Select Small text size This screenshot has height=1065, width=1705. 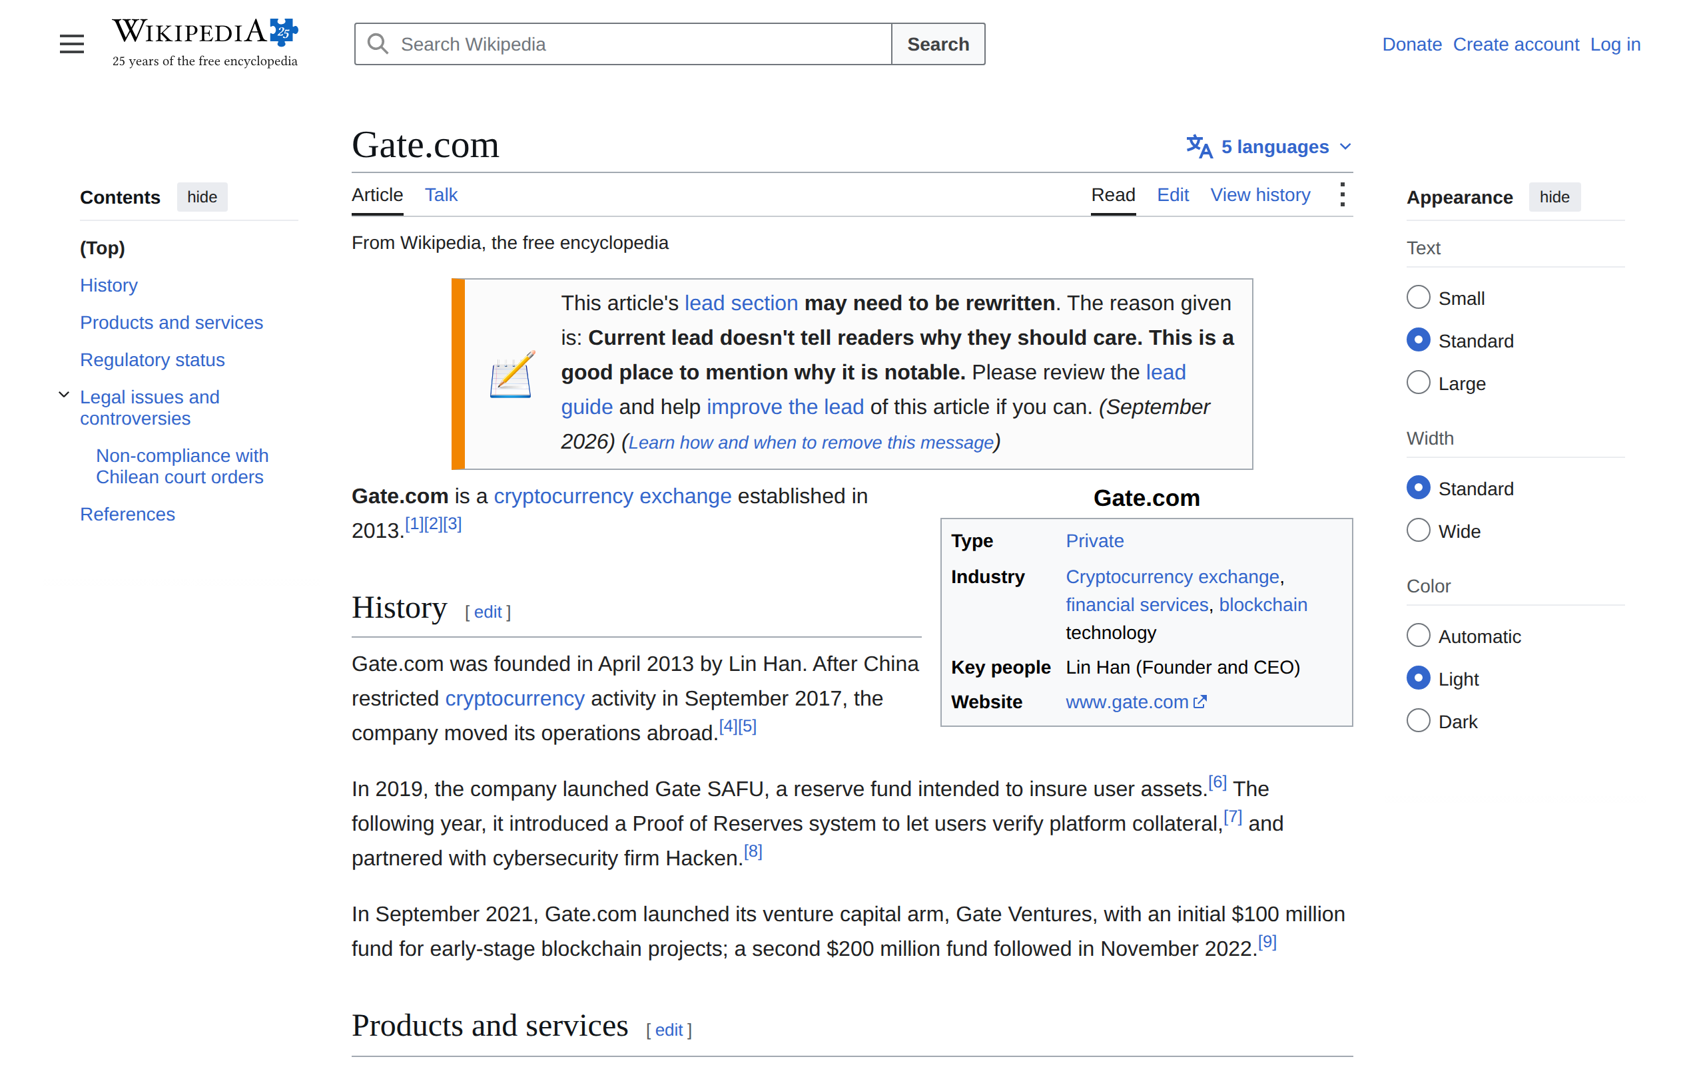(x=1417, y=298)
